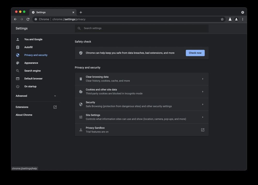The width and height of the screenshot is (258, 185).
Task: Expand the Advanced section in sidebar
Action: 36,96
